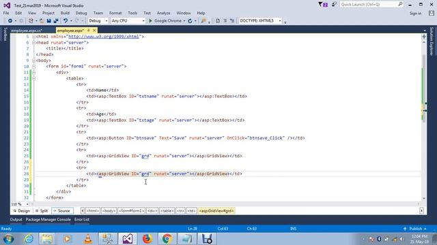Click the feedback icon beside Quick Launch
Screen dimensions: 437x245
(x=334, y=5)
